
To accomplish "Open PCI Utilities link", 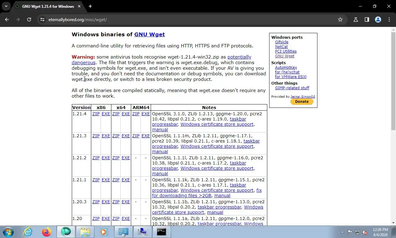I will click(x=286, y=51).
